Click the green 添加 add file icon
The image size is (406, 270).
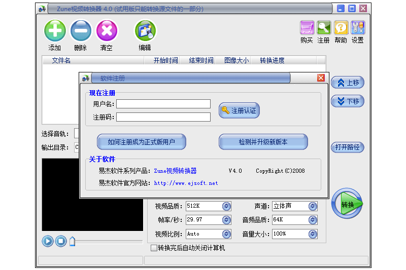coord(55,31)
